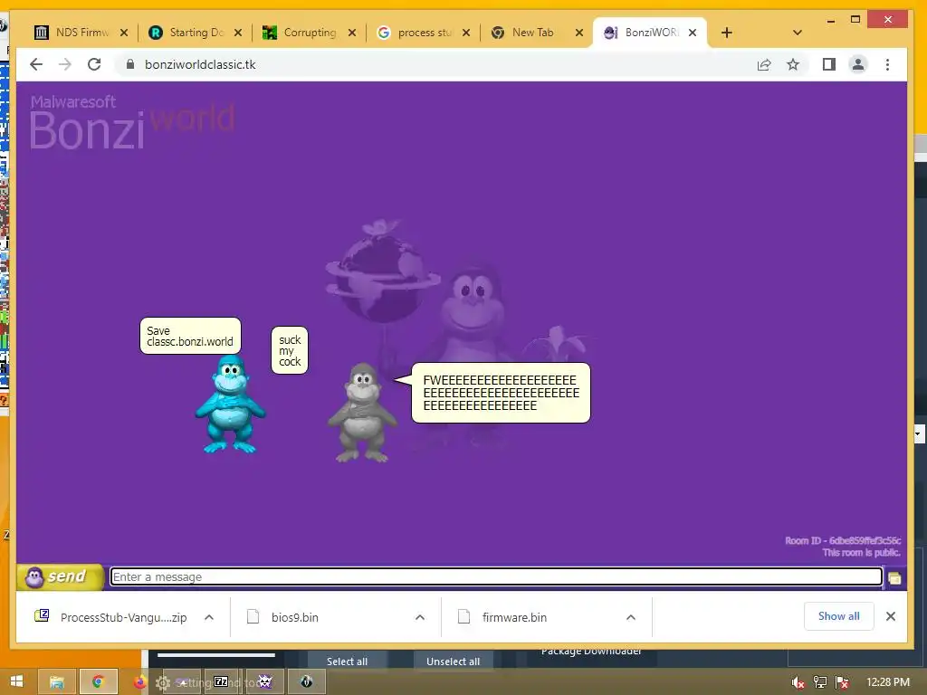927x695 pixels.
Task: Expand options for bios9.bin download
Action: click(x=420, y=617)
